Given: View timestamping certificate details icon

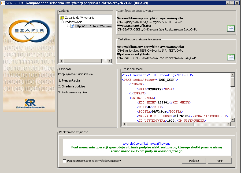Looking at the screenshot, I should coord(231,57).
